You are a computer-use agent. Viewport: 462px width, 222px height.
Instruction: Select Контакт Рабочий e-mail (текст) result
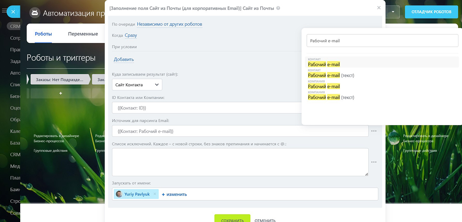[x=331, y=75]
